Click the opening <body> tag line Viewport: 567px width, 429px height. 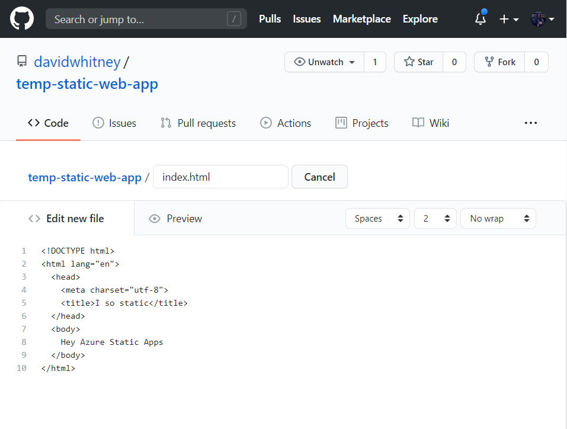click(65, 329)
